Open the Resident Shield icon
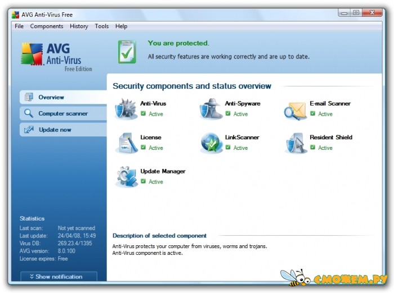 point(296,143)
